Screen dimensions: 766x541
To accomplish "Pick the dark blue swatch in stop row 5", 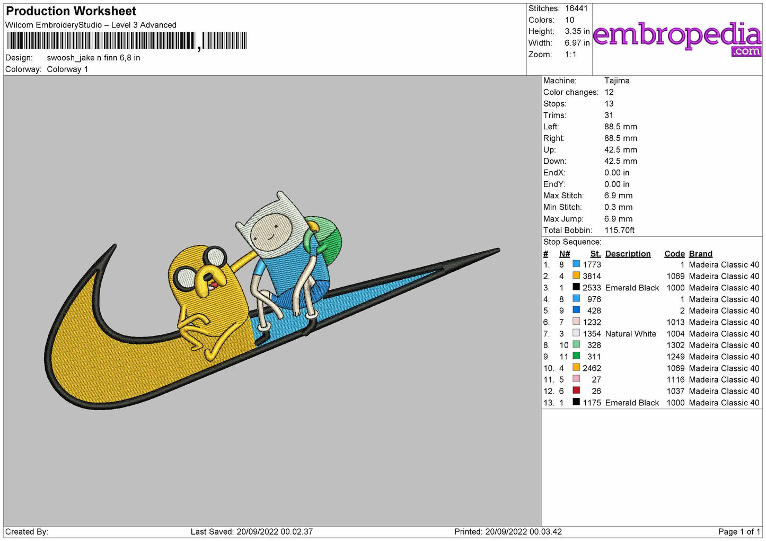I will [x=576, y=310].
